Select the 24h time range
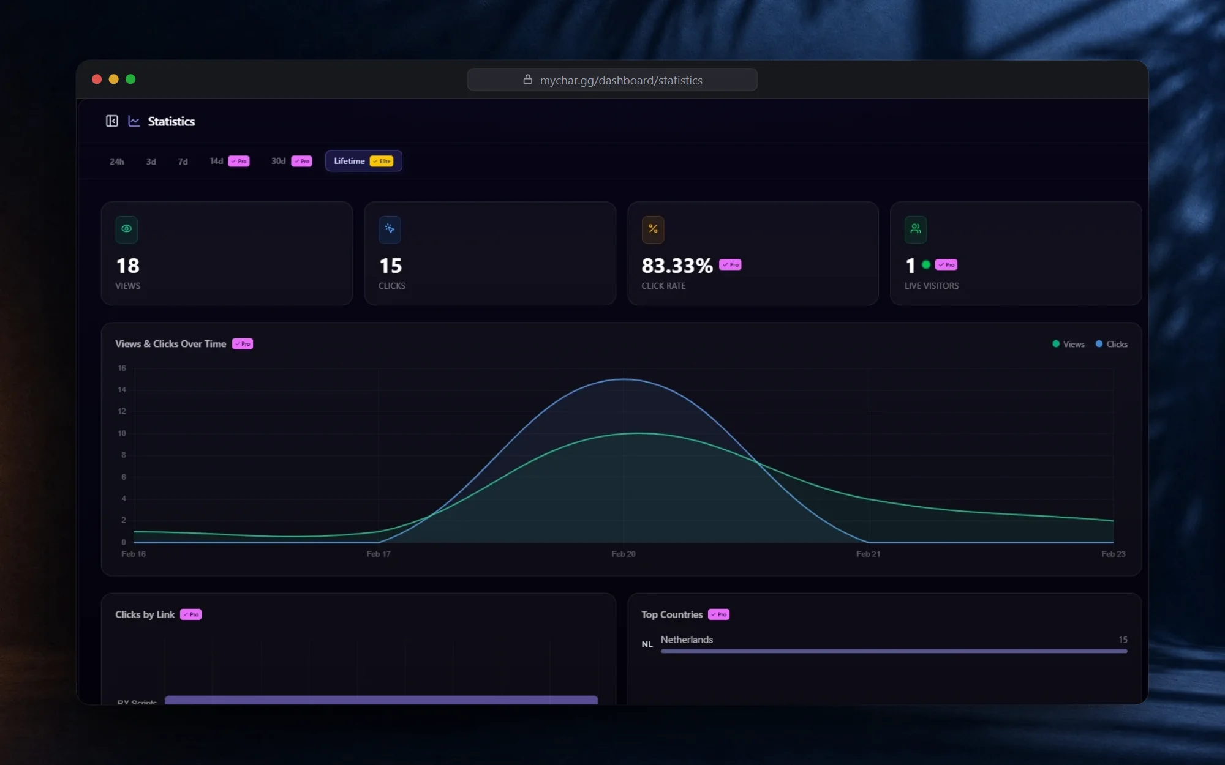 116,162
